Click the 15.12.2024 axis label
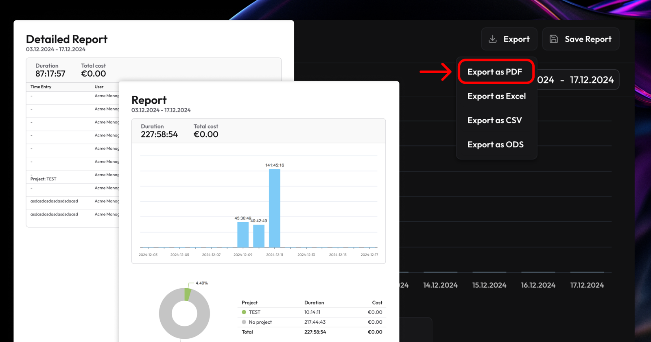 pos(489,285)
